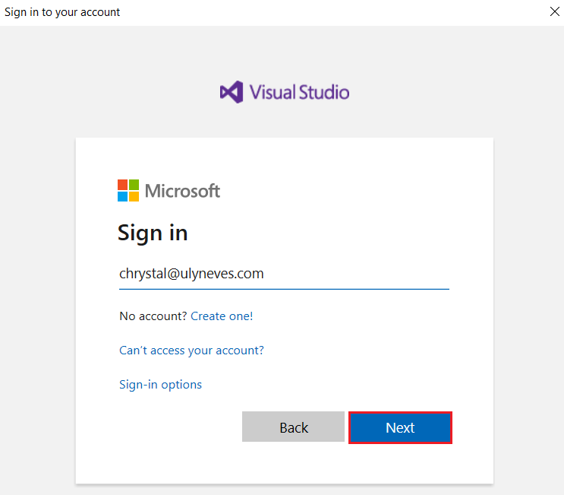Click the Sign in heading
Image resolution: width=564 pixels, height=495 pixels.
click(153, 233)
